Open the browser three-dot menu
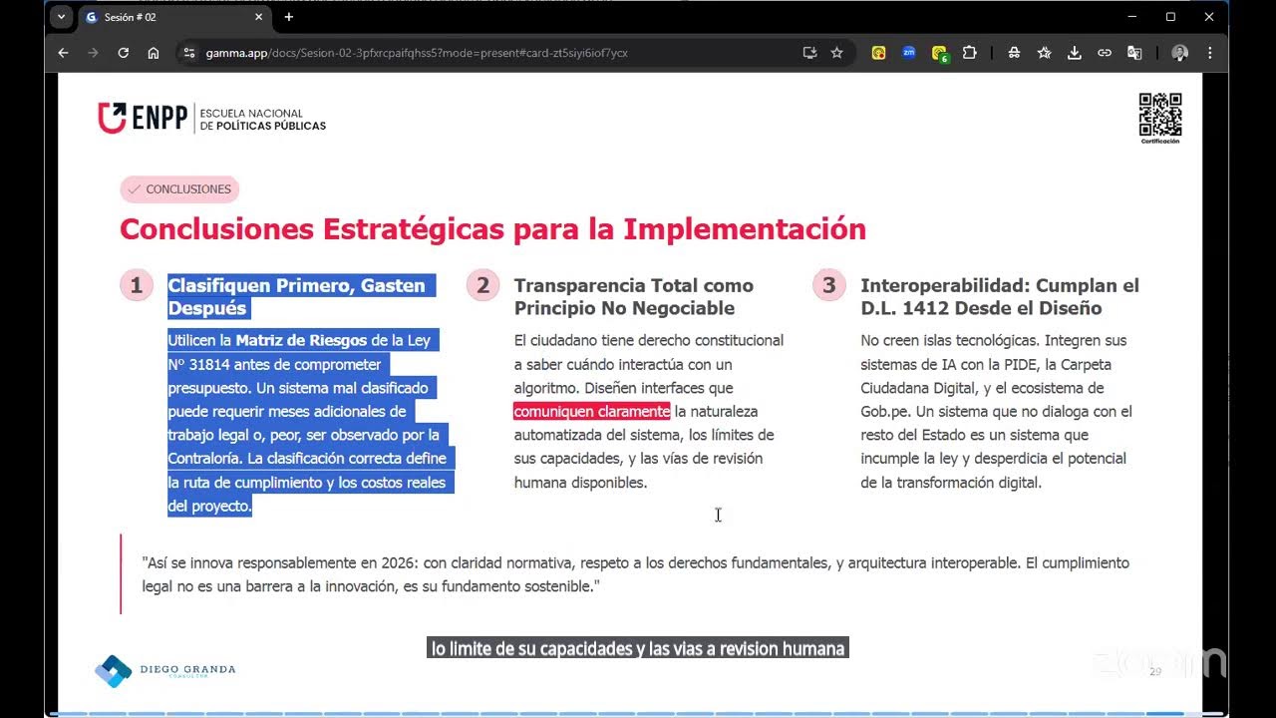This screenshot has width=1276, height=718. click(1209, 53)
